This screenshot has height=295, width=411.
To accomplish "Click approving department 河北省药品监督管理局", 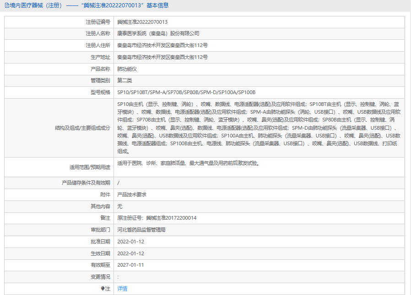I will pyautogui.click(x=141, y=230).
